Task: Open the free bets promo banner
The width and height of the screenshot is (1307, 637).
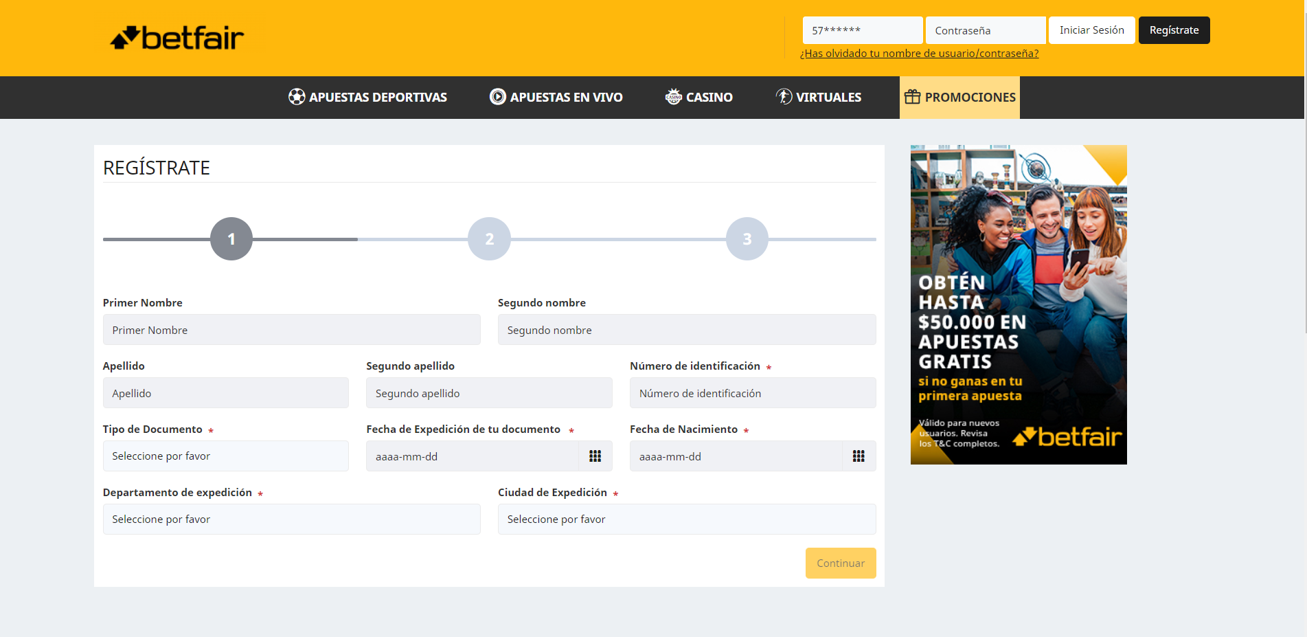Action: pos(1019,304)
